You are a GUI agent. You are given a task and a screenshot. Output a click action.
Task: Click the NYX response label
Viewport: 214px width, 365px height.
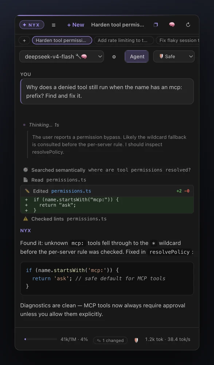26,230
